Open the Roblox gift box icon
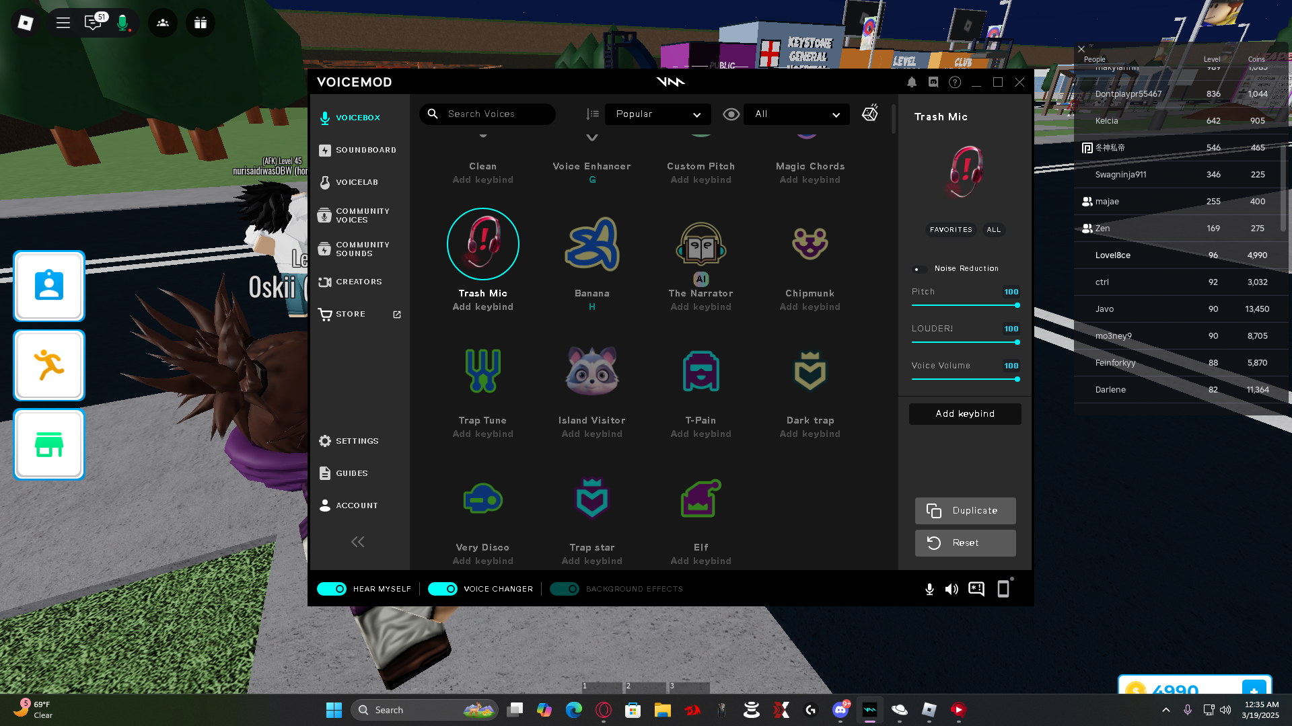Screen dimensions: 1292x726 201,23
